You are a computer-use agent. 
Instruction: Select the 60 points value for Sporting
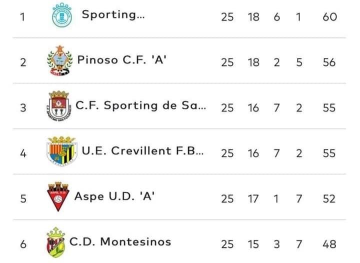[x=329, y=17]
